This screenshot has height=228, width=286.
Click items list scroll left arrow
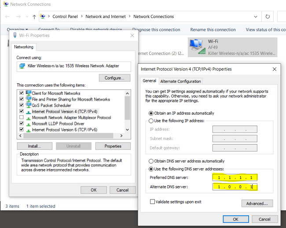click(20, 136)
